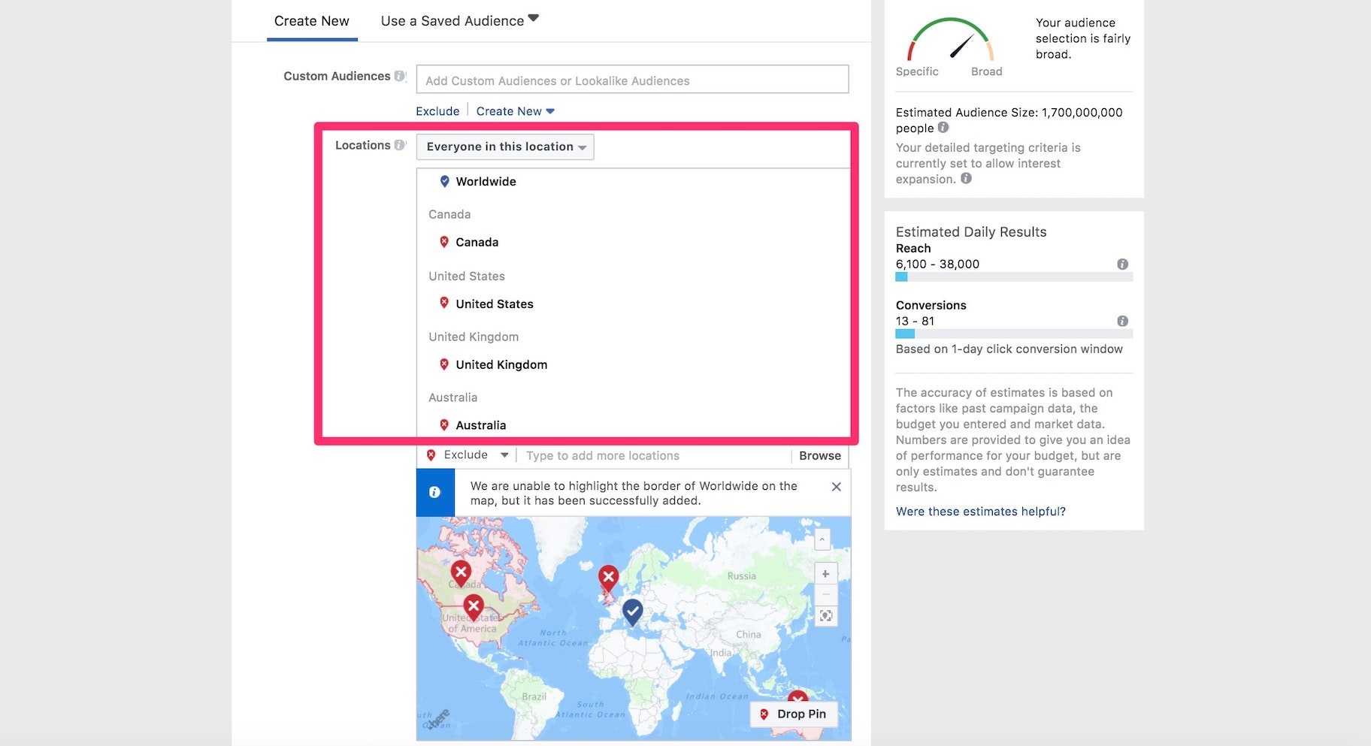Zoom in on the map with plus icon
The image size is (1371, 746).
(x=825, y=573)
